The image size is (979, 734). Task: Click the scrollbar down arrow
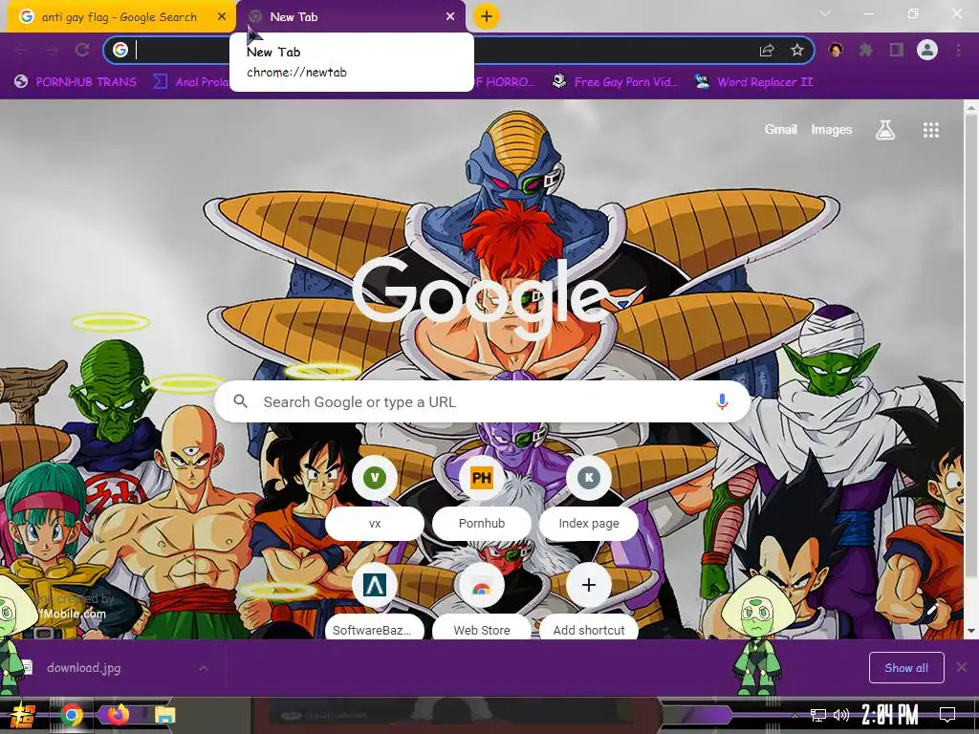971,631
